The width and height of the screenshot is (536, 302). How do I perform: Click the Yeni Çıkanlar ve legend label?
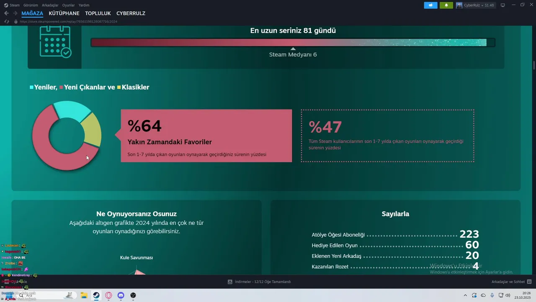[87, 87]
